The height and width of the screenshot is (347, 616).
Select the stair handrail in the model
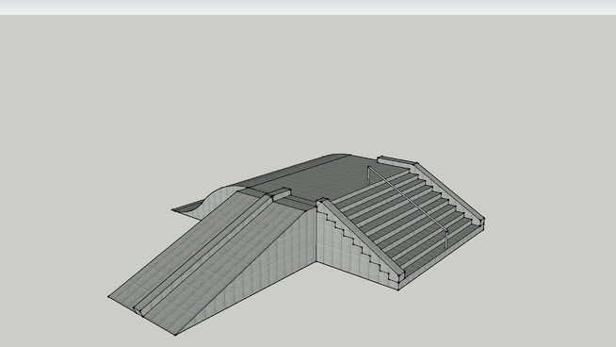(408, 201)
